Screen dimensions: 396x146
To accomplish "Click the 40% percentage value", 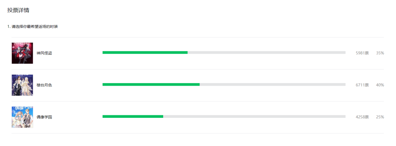I will point(380,85).
